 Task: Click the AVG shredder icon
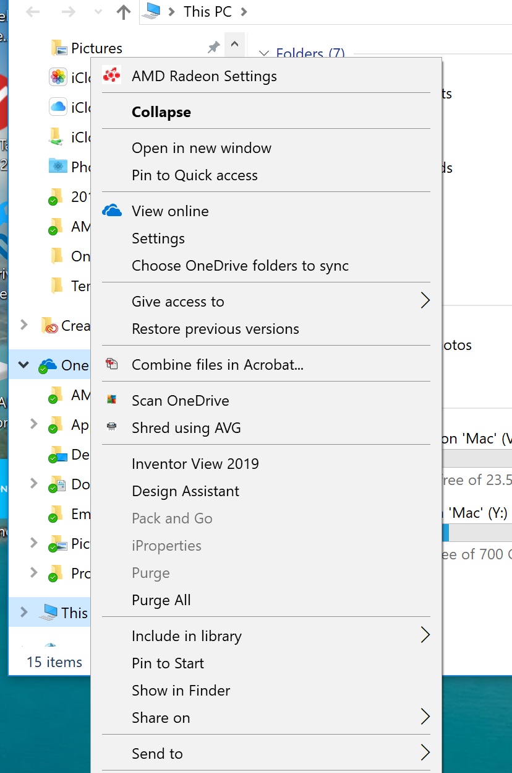coord(113,427)
